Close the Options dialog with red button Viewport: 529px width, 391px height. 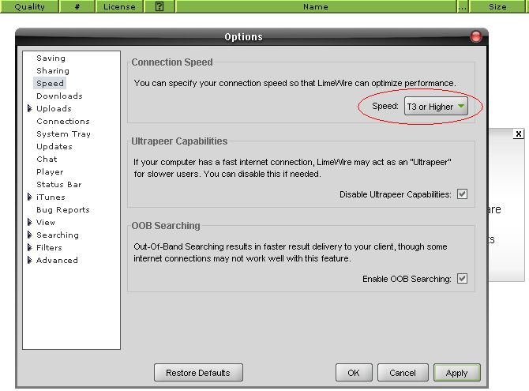[476, 36]
